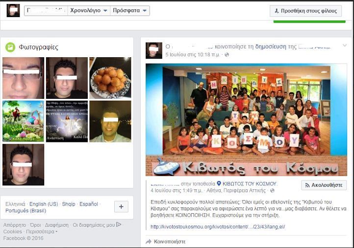
Task: Open the kivotostoukosmou.org link
Action: (x=217, y=226)
